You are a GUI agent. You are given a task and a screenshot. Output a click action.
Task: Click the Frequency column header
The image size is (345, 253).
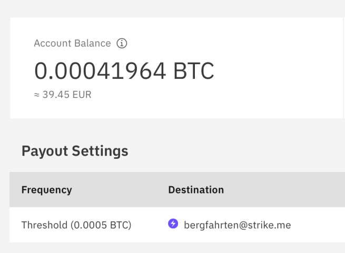(46, 190)
